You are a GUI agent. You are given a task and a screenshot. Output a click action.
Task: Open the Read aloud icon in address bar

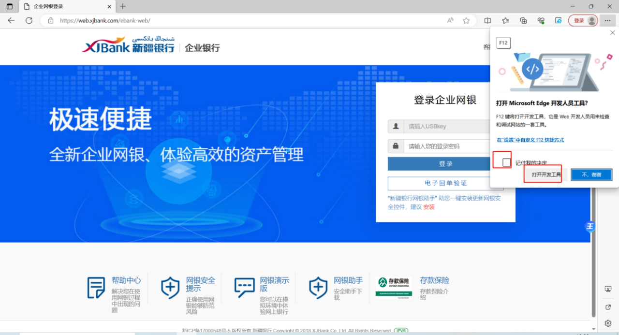(450, 21)
